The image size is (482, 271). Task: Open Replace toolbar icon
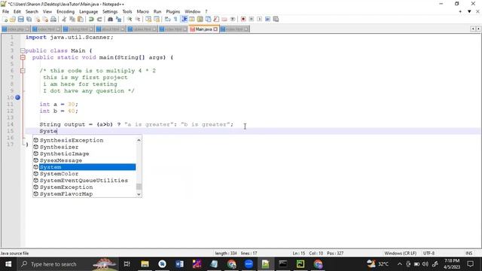click(118, 19)
